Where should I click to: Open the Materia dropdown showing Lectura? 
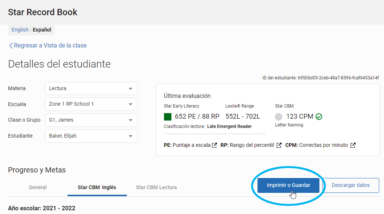coord(92,88)
